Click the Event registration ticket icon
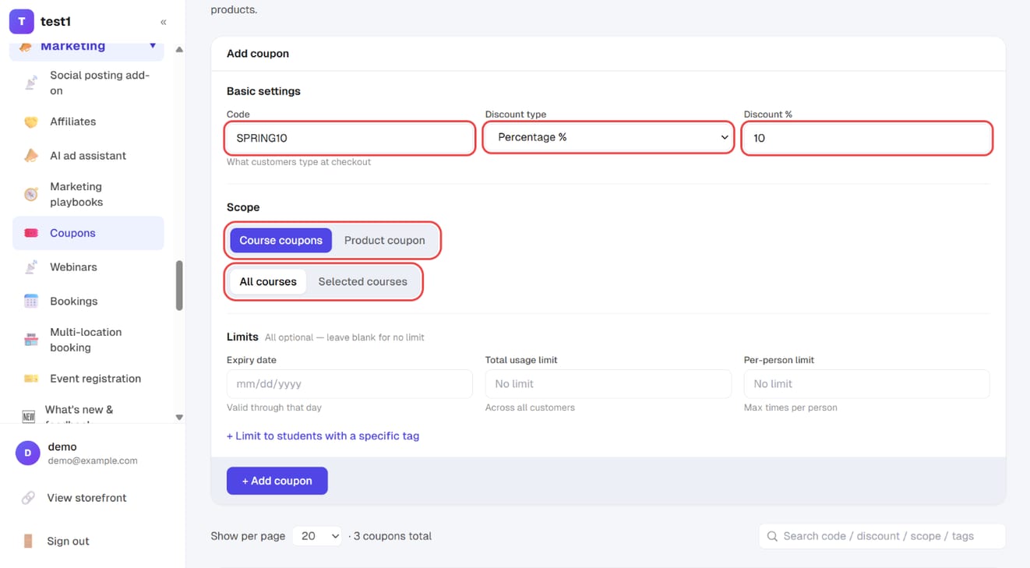 (31, 379)
